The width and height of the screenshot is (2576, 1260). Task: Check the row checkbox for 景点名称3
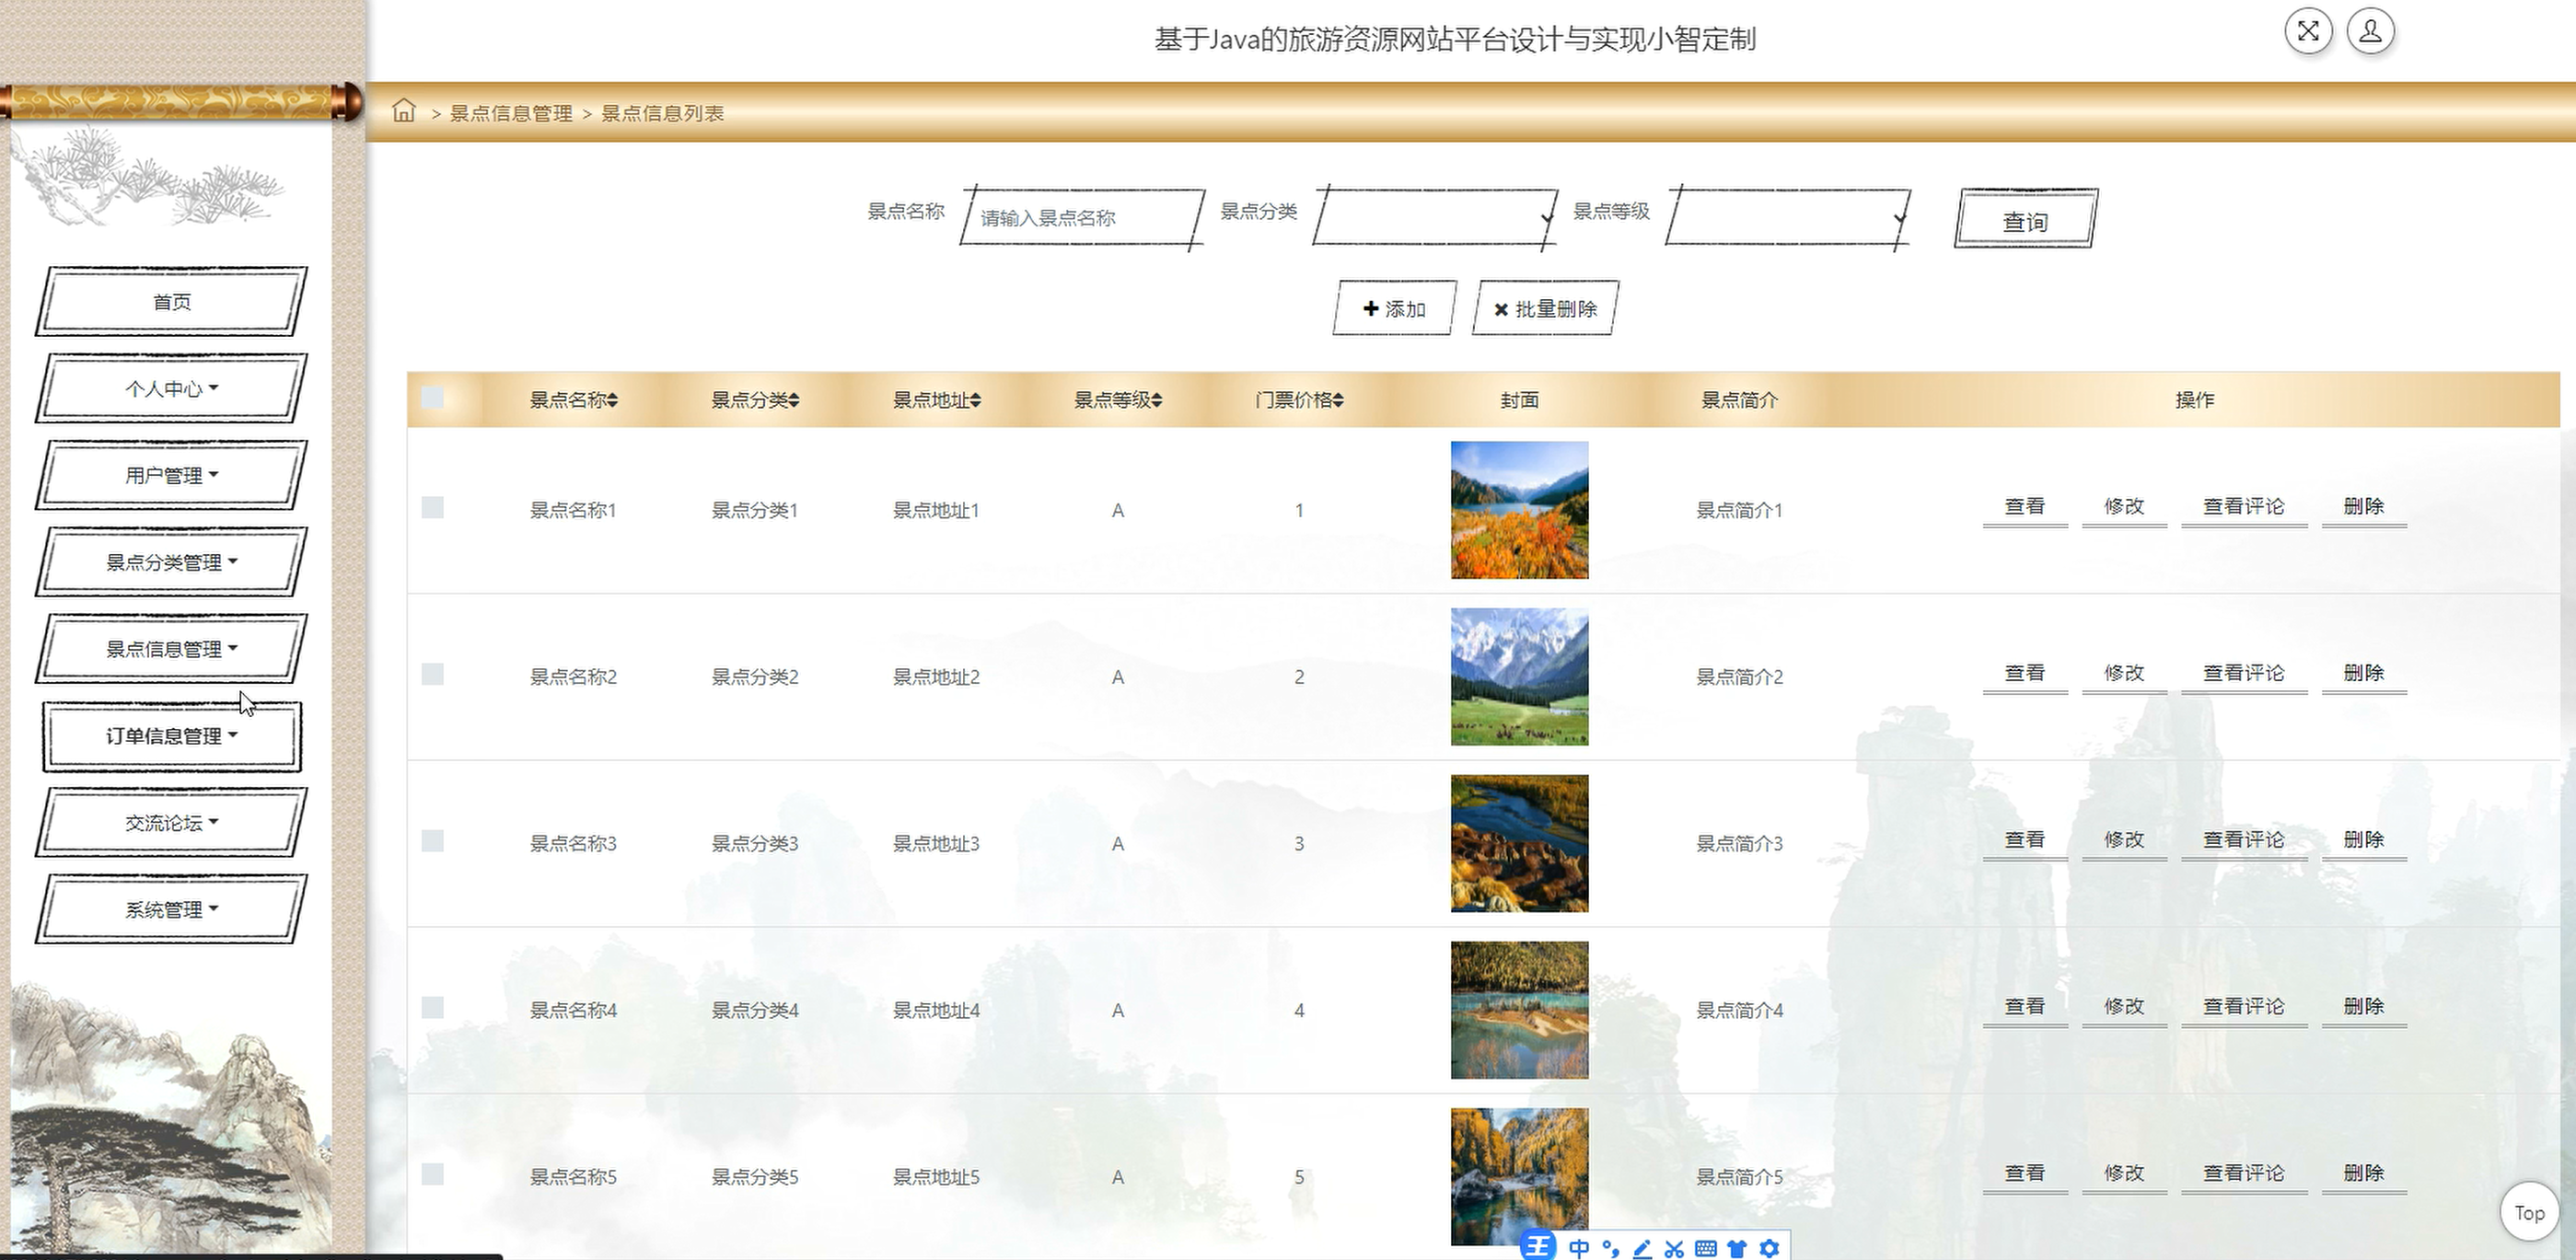433,841
